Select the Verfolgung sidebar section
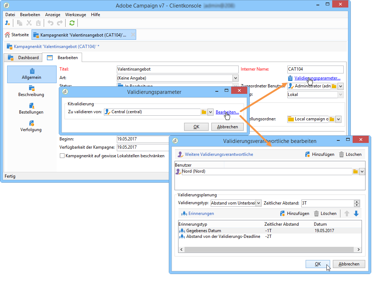 [x=31, y=126]
